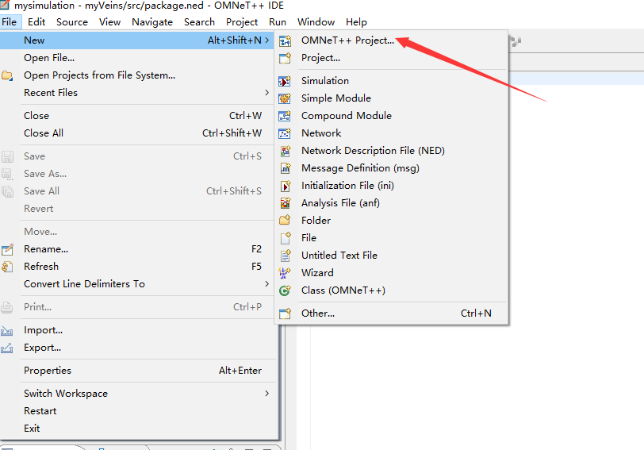Click the new Folder icon
644x450 pixels.
(285, 221)
